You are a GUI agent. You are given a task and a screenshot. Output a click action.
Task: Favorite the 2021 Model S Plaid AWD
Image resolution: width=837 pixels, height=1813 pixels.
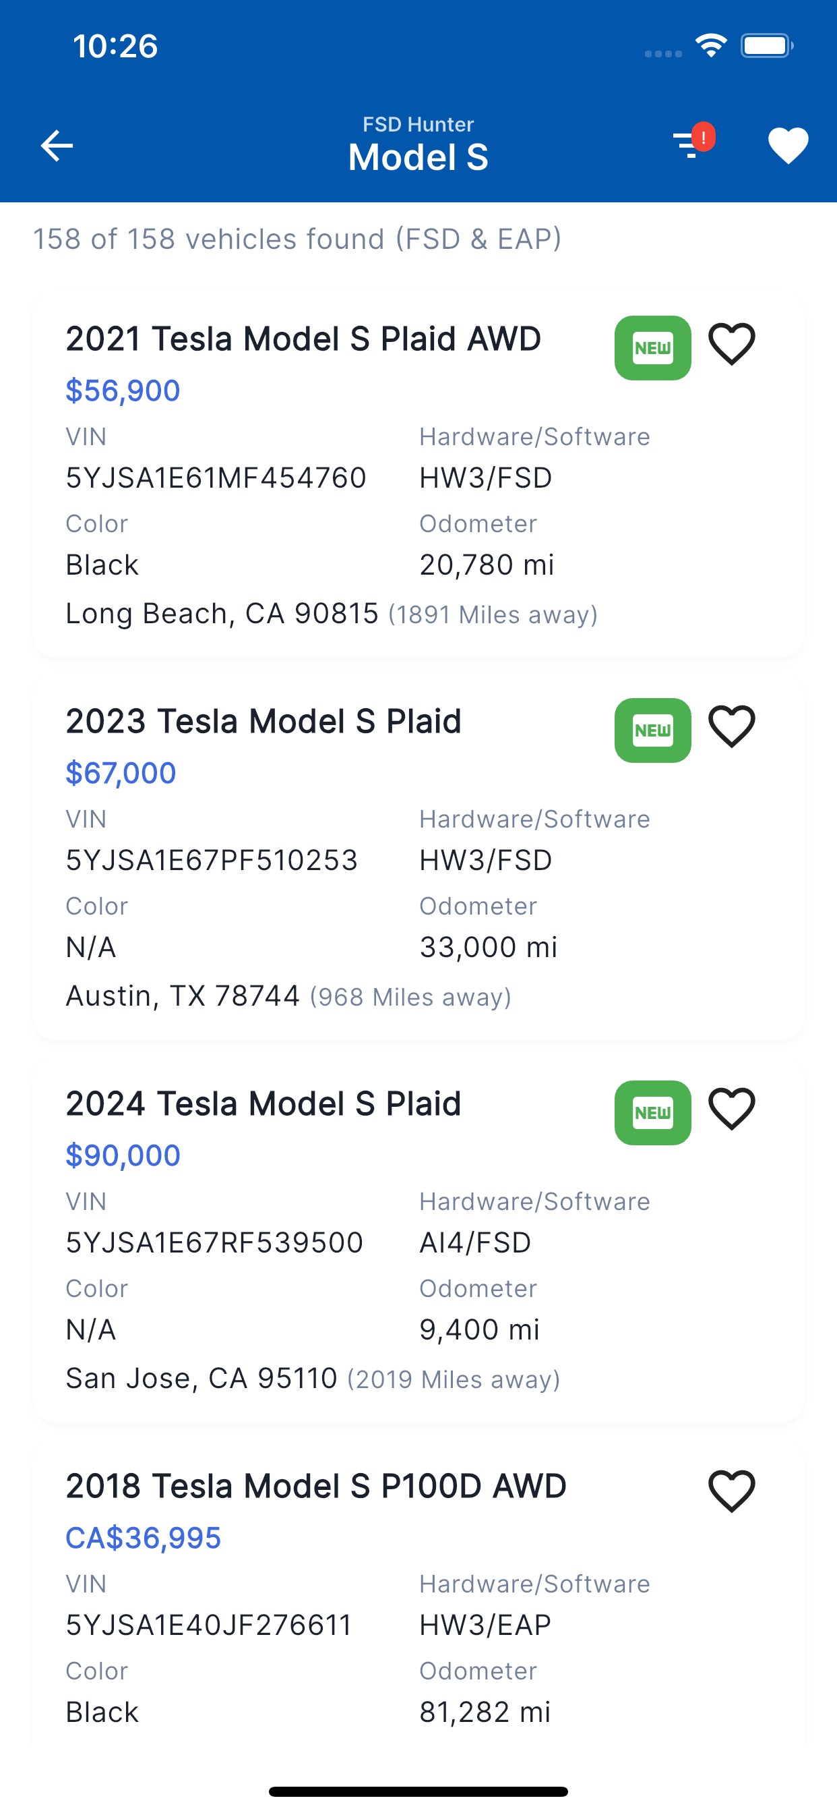(731, 344)
